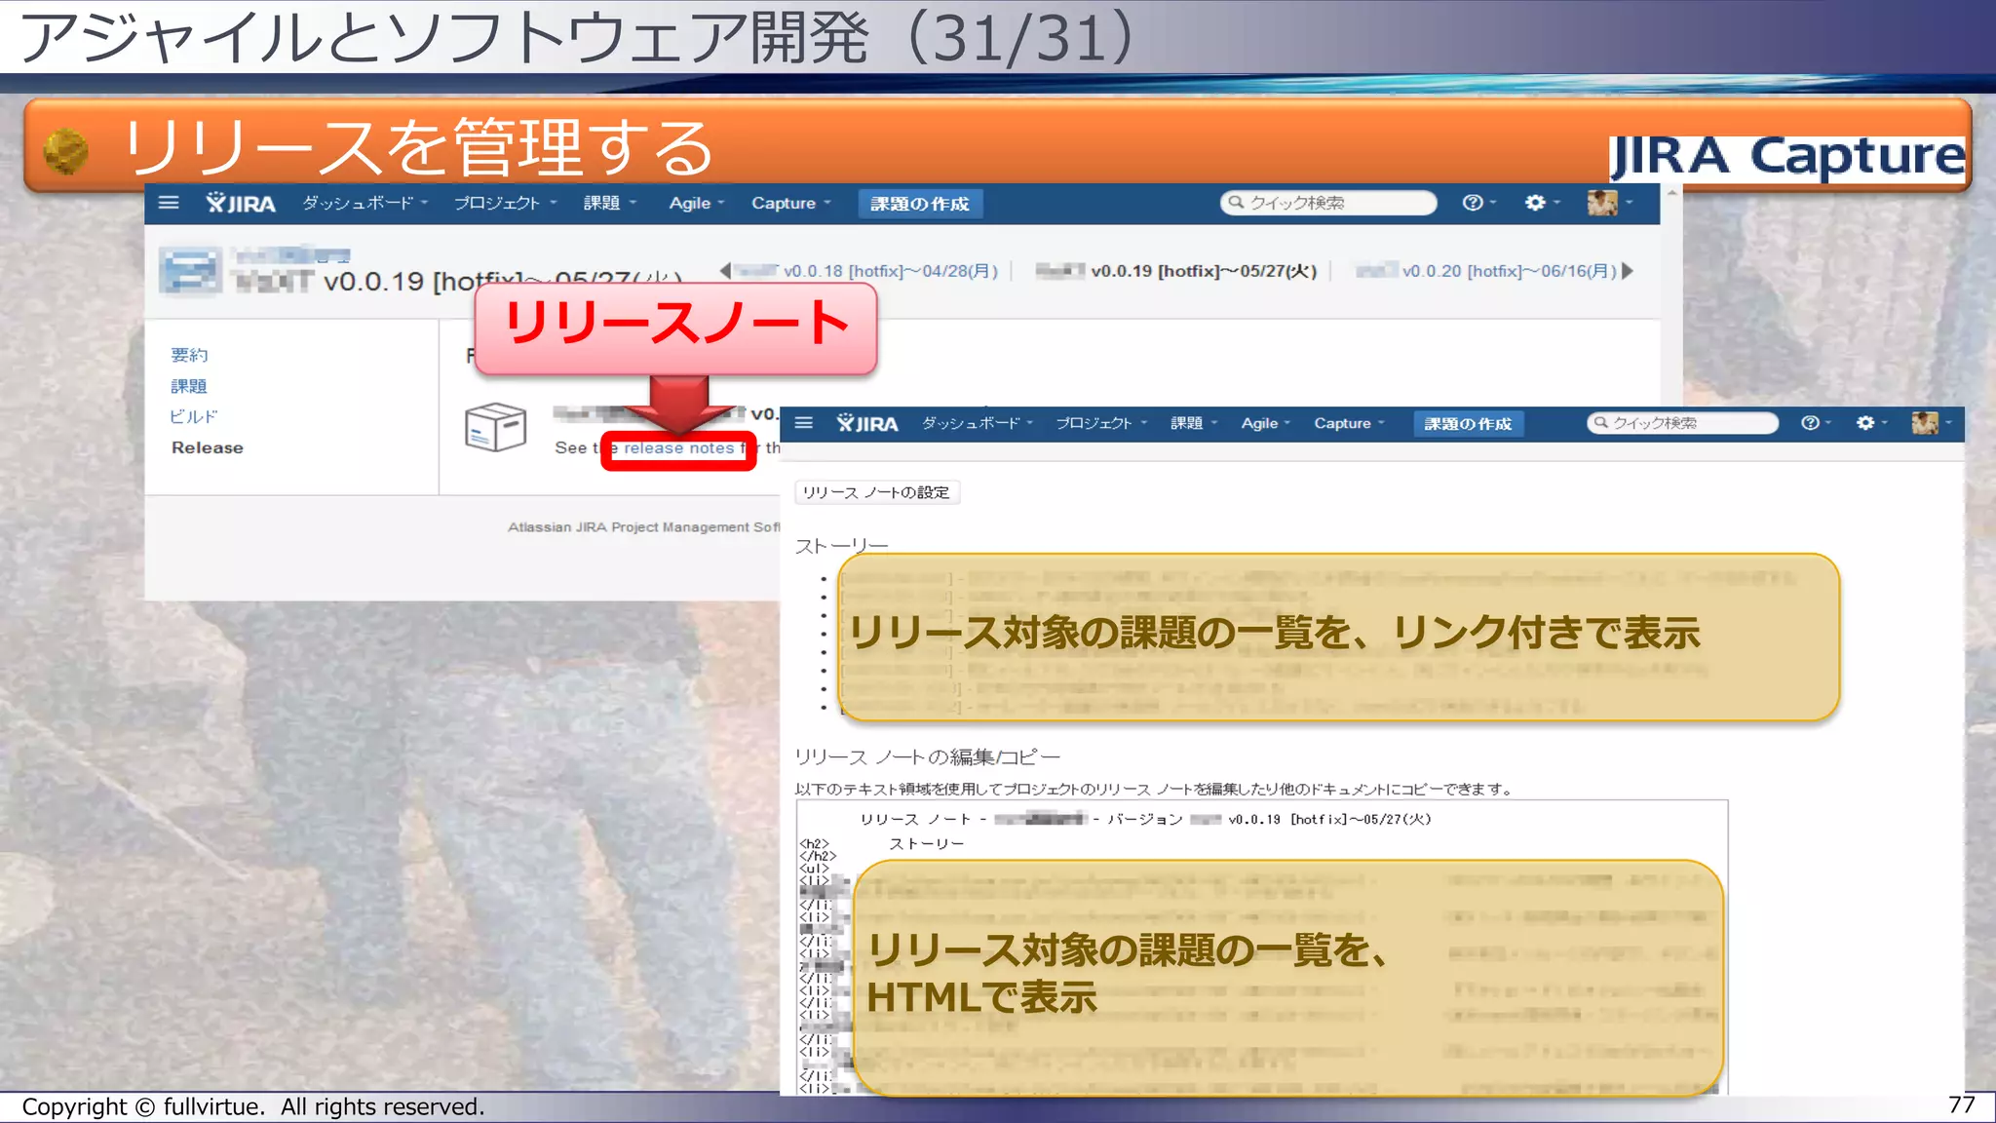This screenshot has width=1996, height=1123.
Task: Open Capture menu in front JIRA window
Action: pyautogui.click(x=1349, y=423)
